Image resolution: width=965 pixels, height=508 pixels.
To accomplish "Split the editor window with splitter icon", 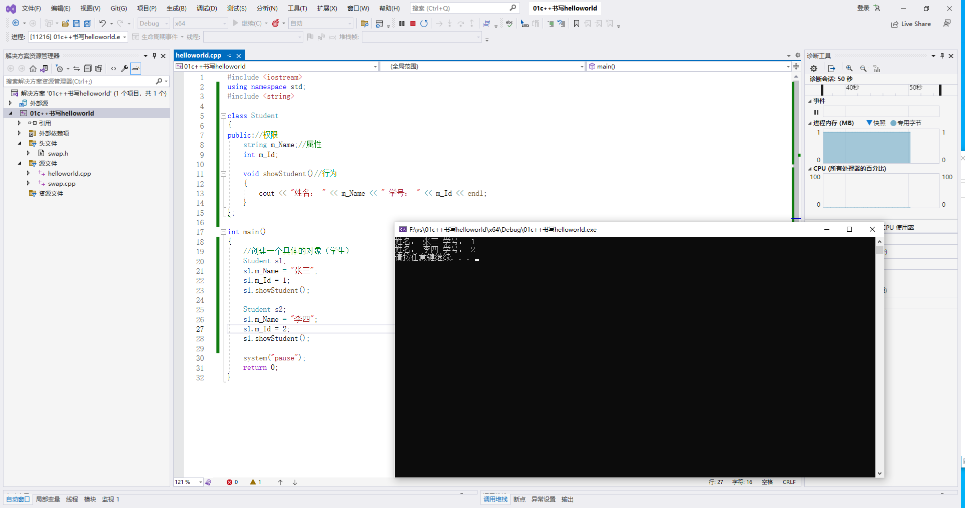I will pos(796,66).
